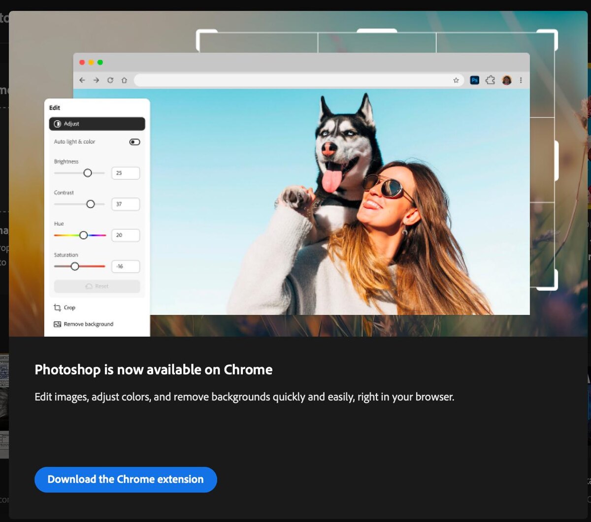Click the 'Brightness' label
Image resolution: width=591 pixels, height=522 pixels.
coord(66,162)
